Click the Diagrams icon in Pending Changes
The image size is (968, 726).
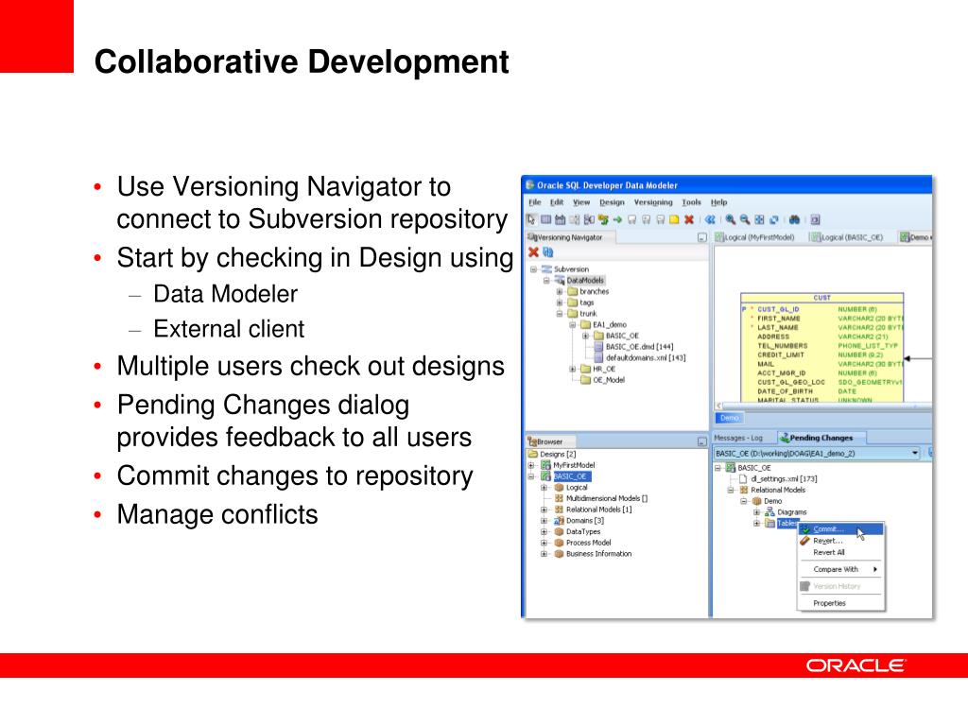tap(769, 511)
